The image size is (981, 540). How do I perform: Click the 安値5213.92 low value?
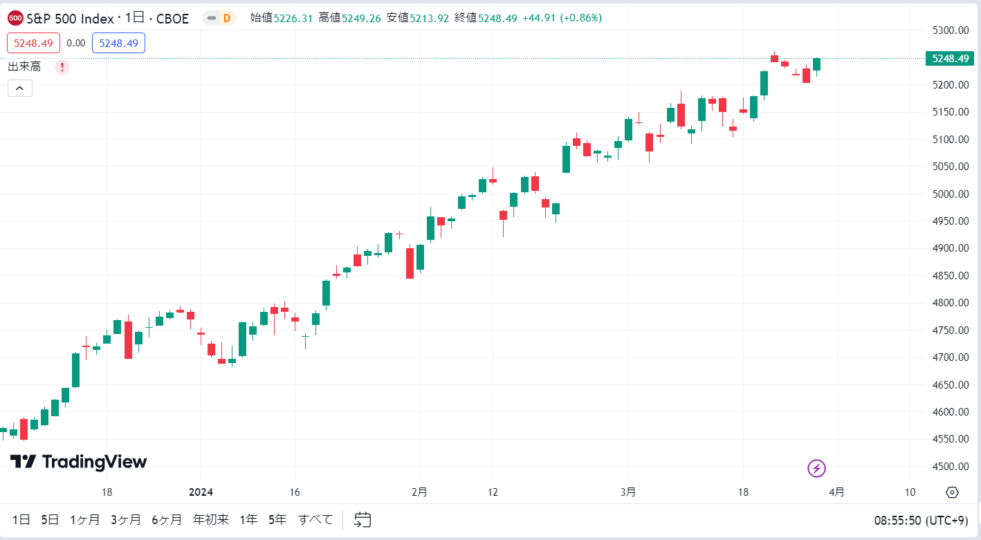pyautogui.click(x=418, y=18)
